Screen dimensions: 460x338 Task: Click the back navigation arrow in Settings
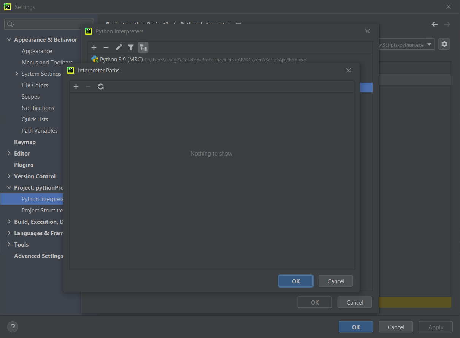click(x=435, y=24)
